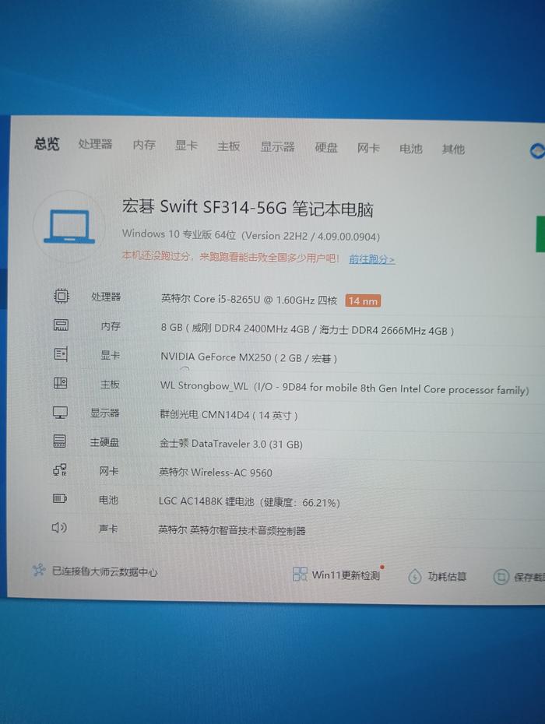Click NVIDIA GeForce MX250 value
Viewport: 545px width, 724px height.
(x=248, y=357)
